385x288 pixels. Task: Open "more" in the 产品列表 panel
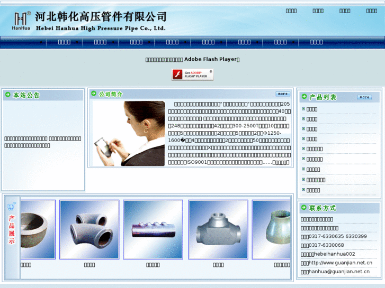click(365, 97)
